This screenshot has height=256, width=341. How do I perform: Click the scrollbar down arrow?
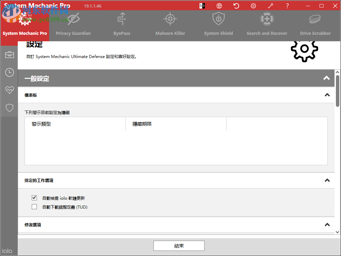(337, 232)
